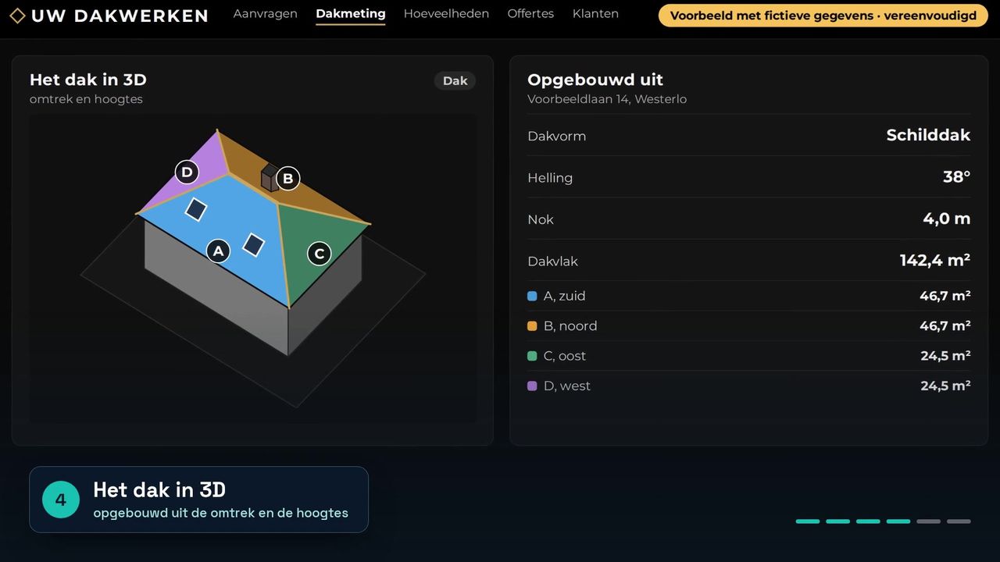Viewport: 1000px width, 562px height.
Task: Click the 38° Helling value
Action: (956, 177)
